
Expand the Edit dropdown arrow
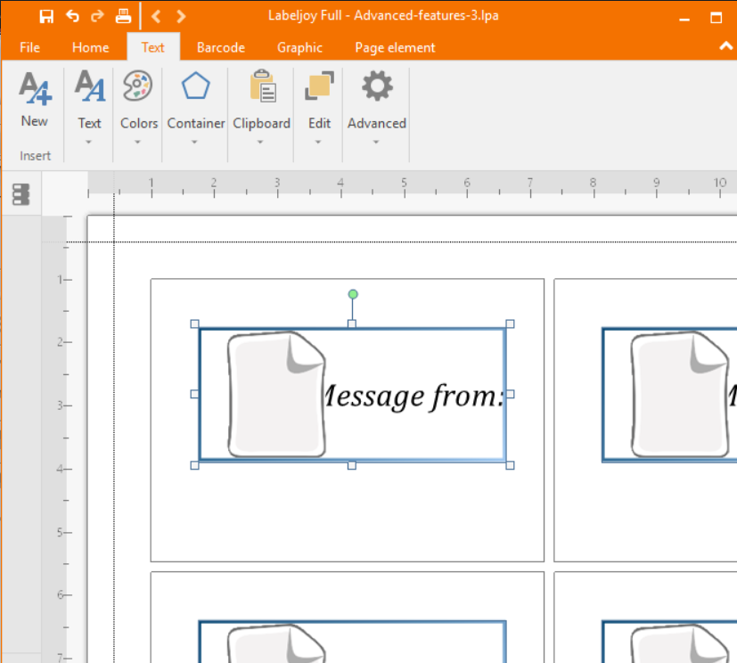point(318,142)
